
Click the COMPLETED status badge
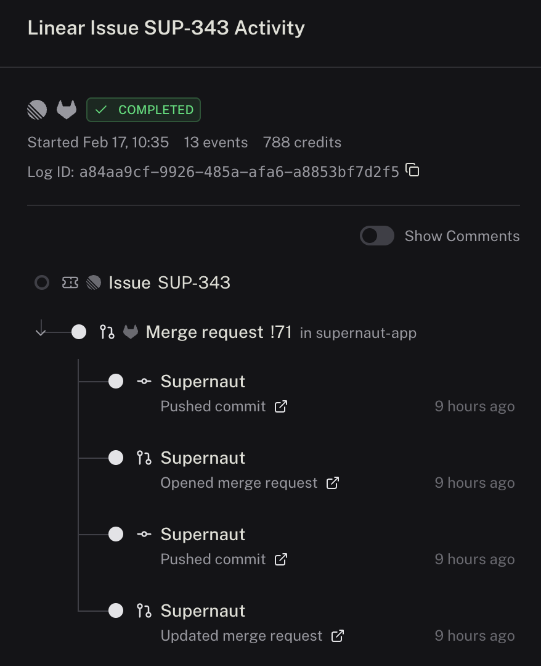point(143,110)
